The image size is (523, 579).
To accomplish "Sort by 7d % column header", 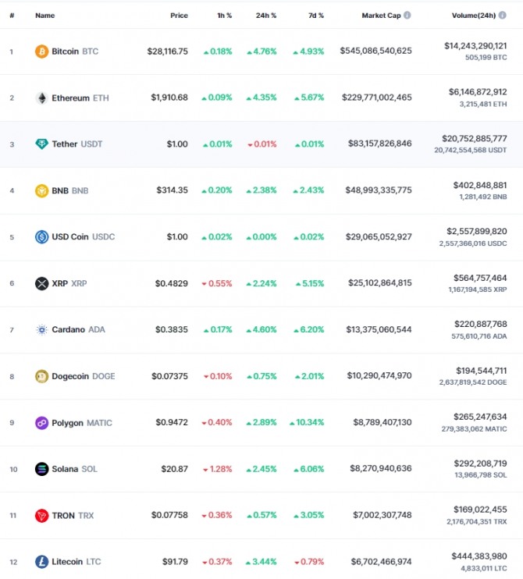I will coord(316,16).
